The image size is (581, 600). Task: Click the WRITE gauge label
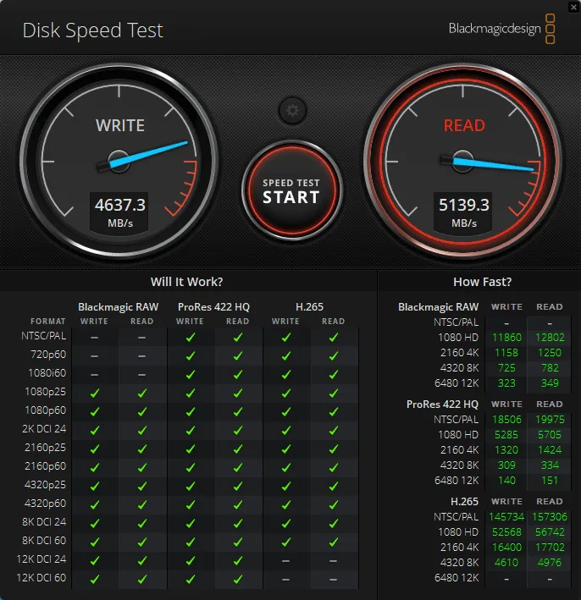(120, 125)
